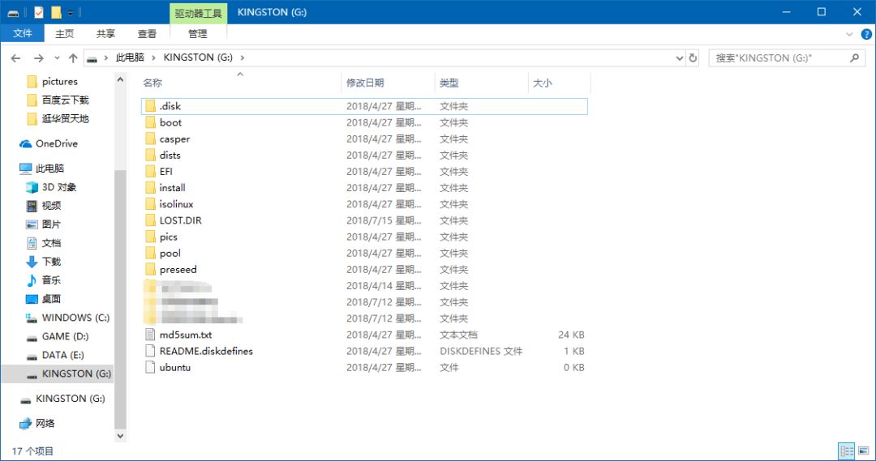Select the LOST.DIR folder icon
Image resolution: width=876 pixels, height=461 pixels.
click(150, 220)
